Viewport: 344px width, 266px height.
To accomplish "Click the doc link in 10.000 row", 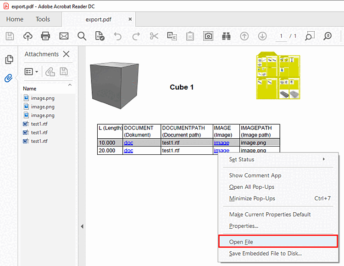I will 128,143.
